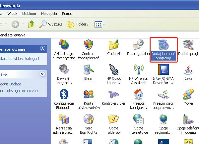Image resolution: width=199 pixels, height=144 pixels.
Task: Open Kontrolery gier icon
Action: point(113,95)
